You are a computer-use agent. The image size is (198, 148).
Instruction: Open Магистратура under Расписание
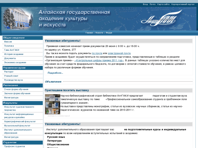11,97
